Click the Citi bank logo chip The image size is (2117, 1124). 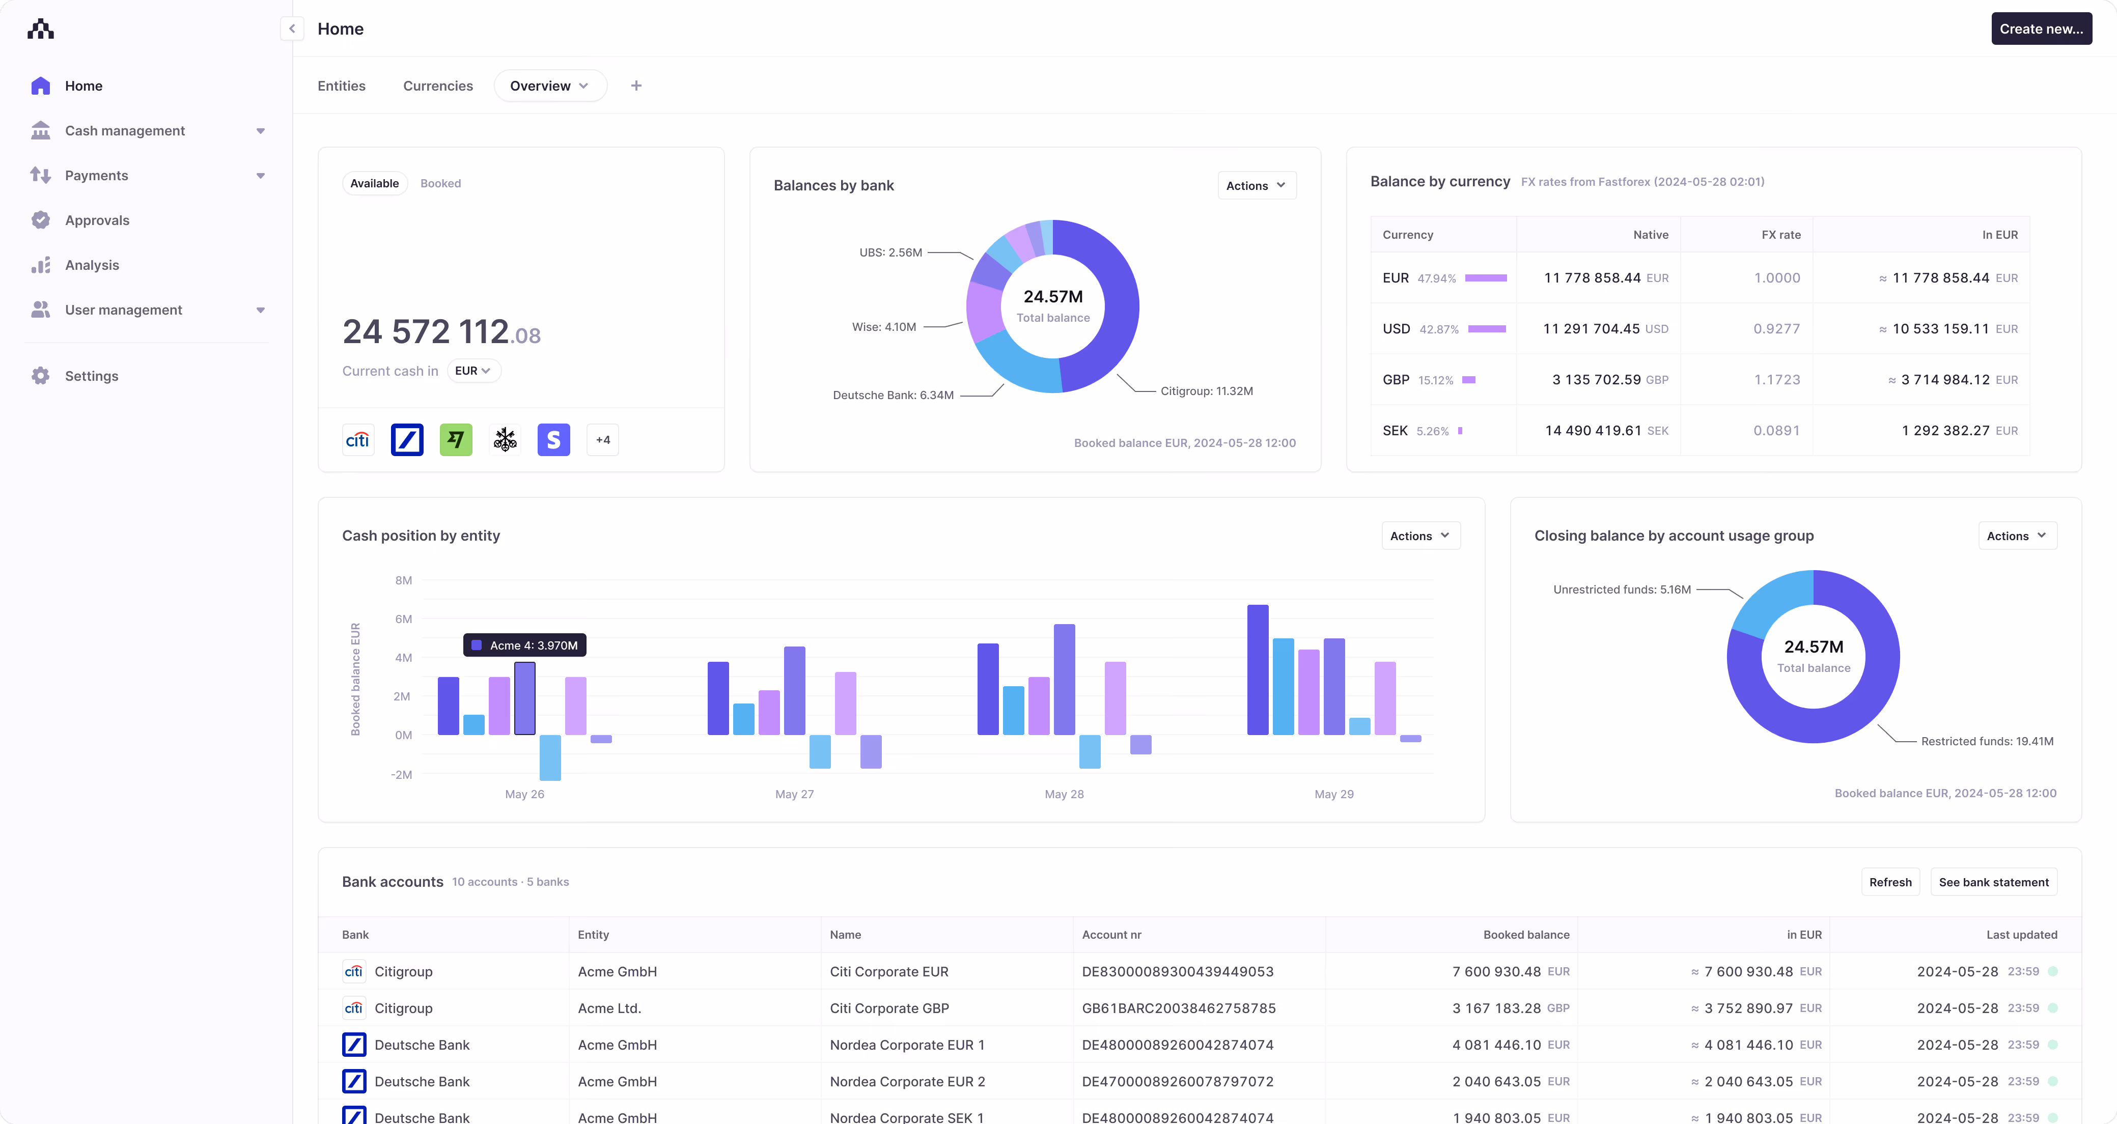coord(357,440)
